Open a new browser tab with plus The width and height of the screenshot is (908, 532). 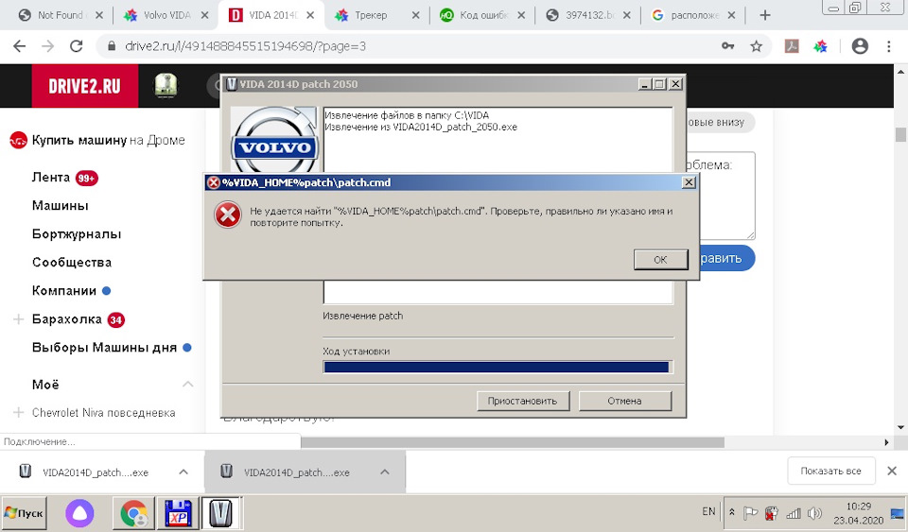click(x=765, y=16)
